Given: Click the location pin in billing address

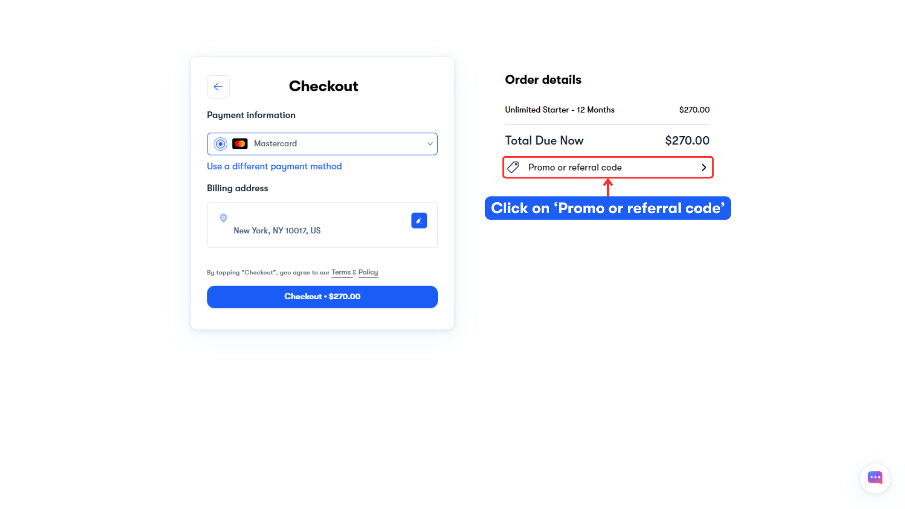Looking at the screenshot, I should point(223,218).
